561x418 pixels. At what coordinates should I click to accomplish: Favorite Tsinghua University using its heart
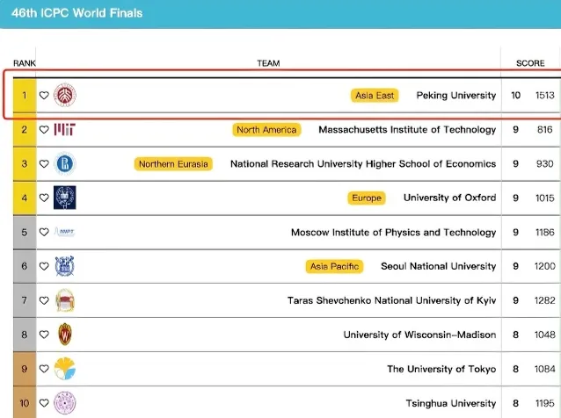(x=44, y=403)
